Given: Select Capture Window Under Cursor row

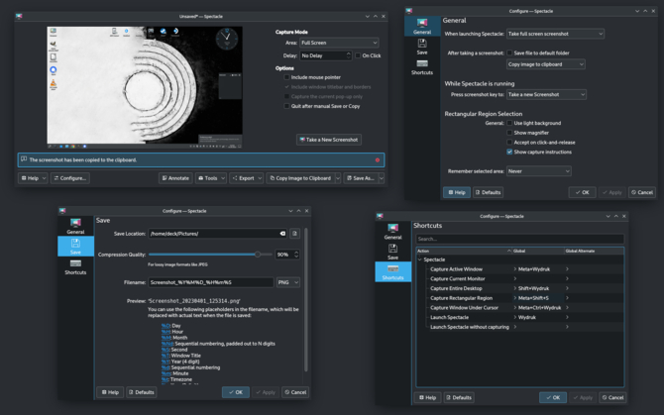Looking at the screenshot, I should 519,308.
